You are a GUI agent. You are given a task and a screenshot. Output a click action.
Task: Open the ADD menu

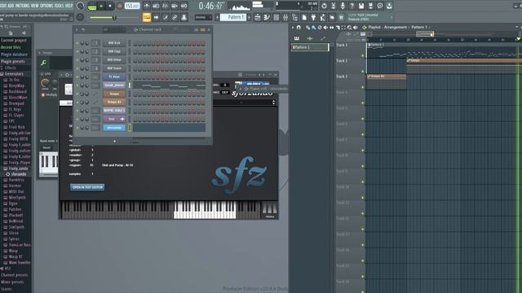click(11, 6)
